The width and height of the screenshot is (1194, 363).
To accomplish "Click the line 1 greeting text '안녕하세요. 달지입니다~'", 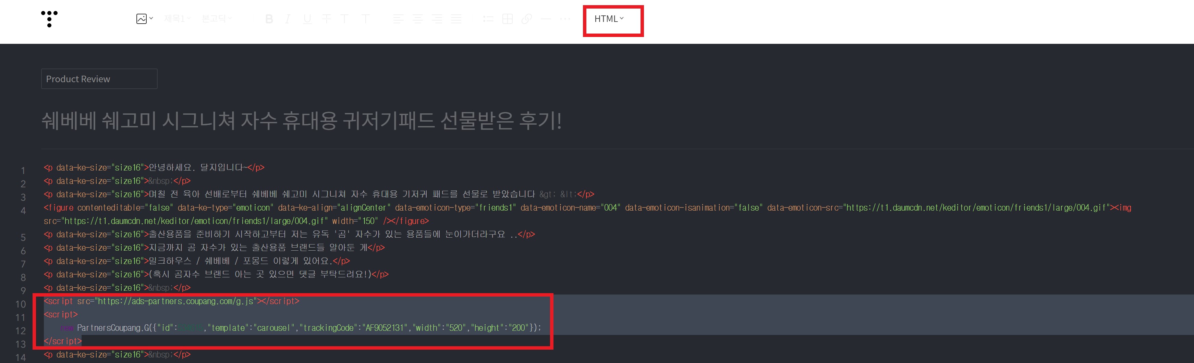I will tap(197, 167).
